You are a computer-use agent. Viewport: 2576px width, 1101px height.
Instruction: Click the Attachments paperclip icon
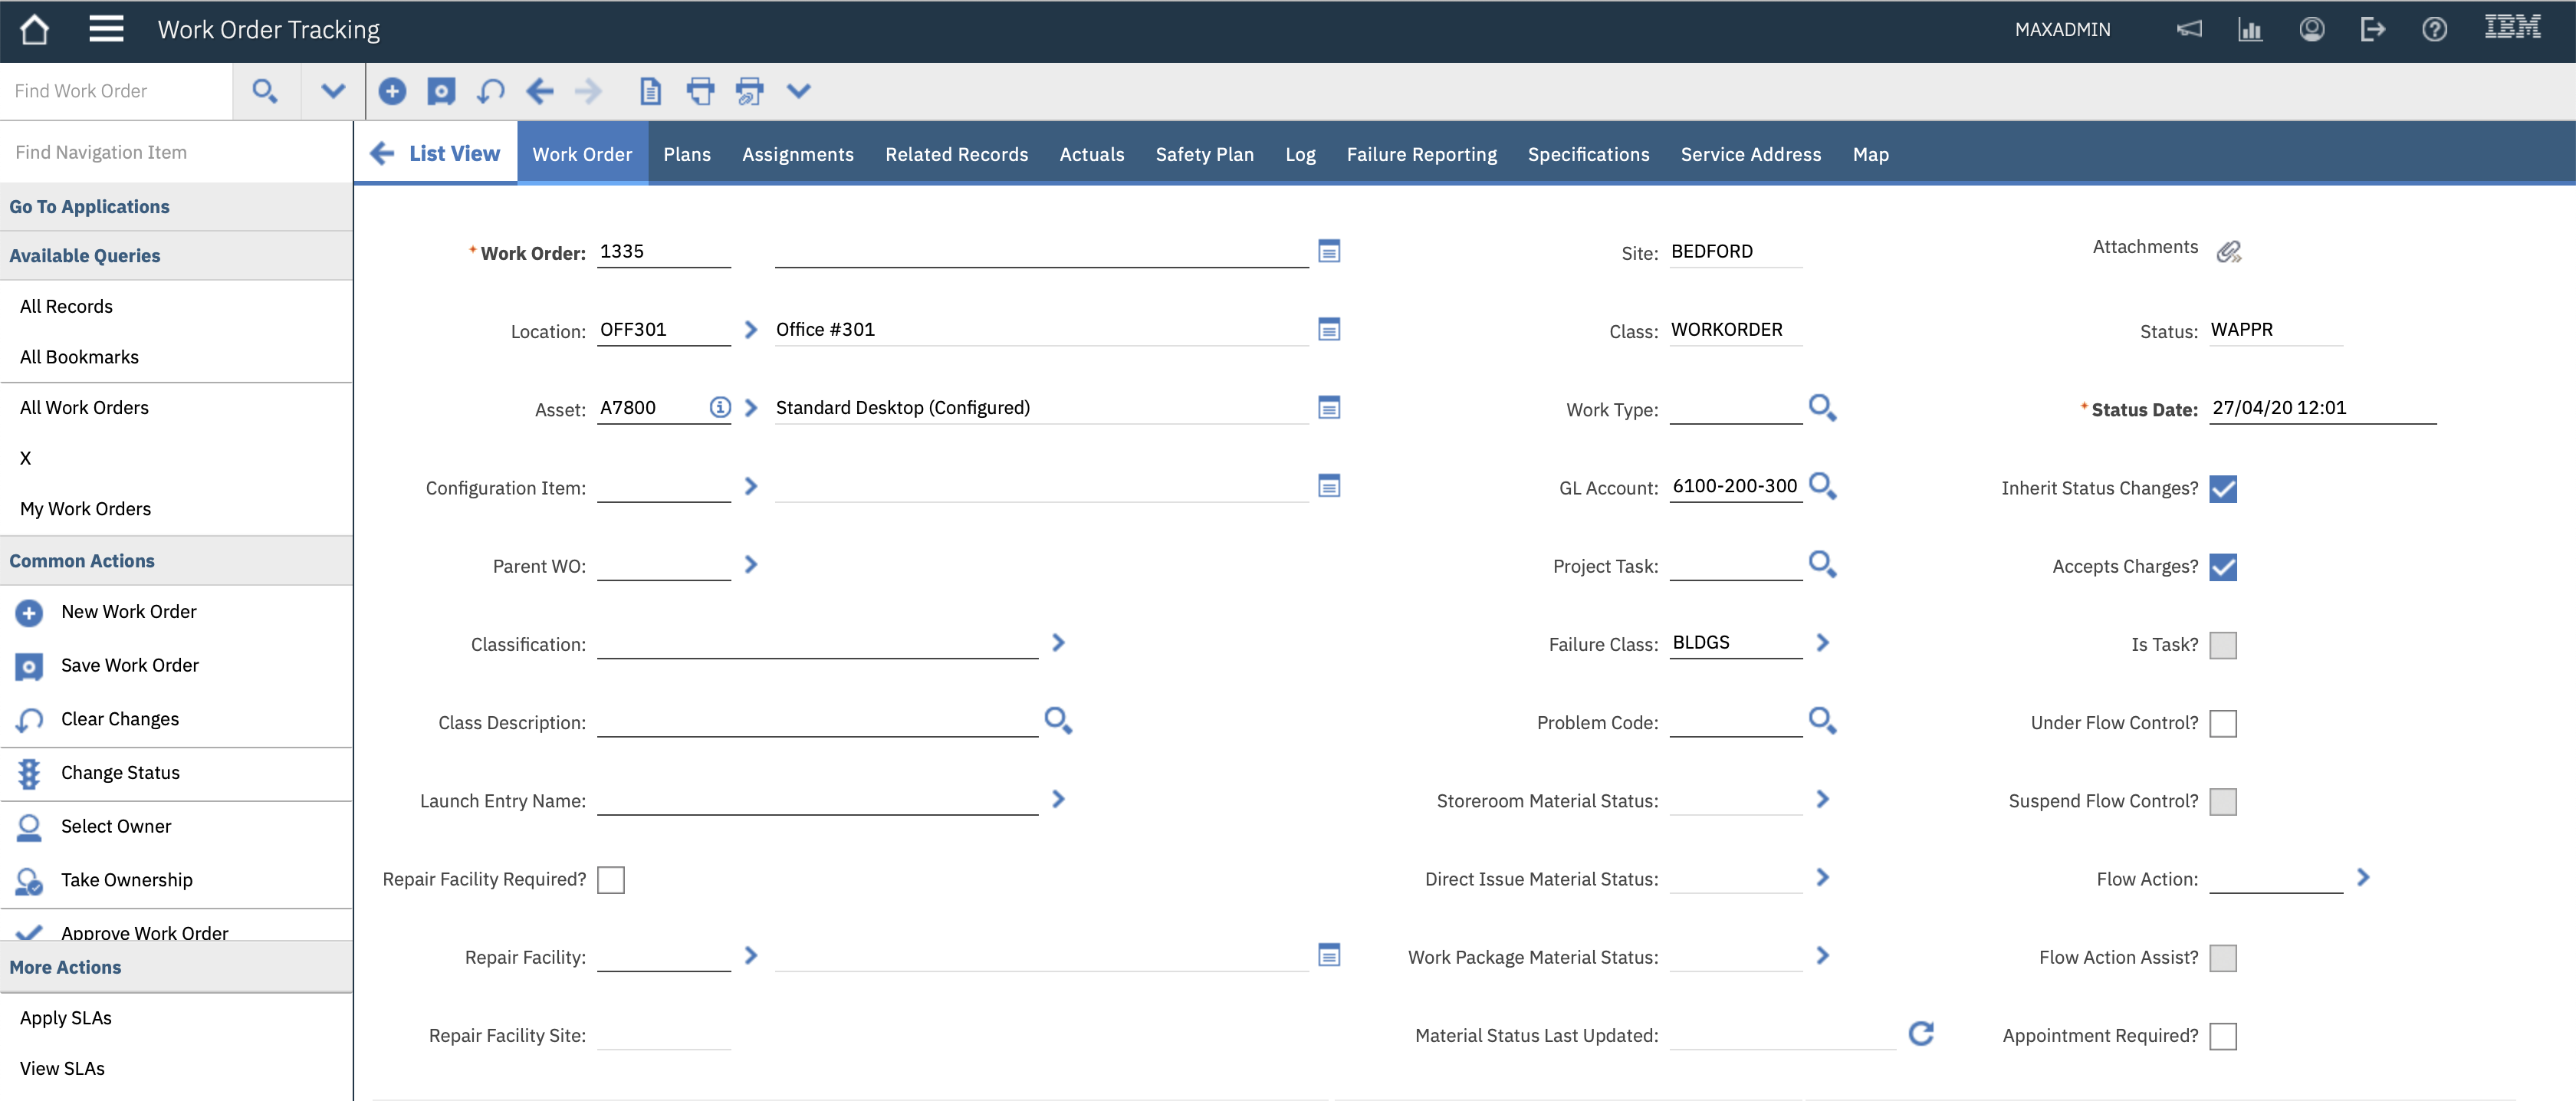2229,251
